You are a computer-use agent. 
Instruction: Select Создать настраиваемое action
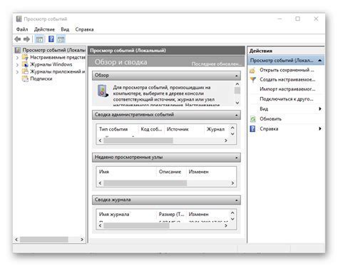[287, 80]
